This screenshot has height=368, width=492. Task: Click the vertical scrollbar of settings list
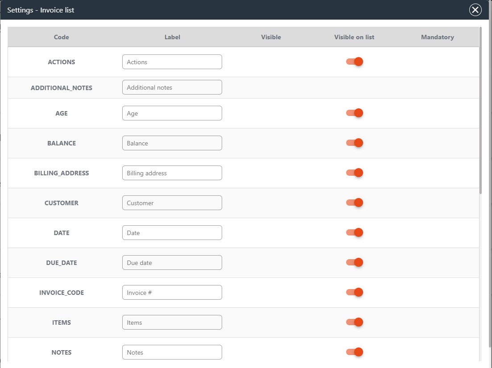point(480,112)
